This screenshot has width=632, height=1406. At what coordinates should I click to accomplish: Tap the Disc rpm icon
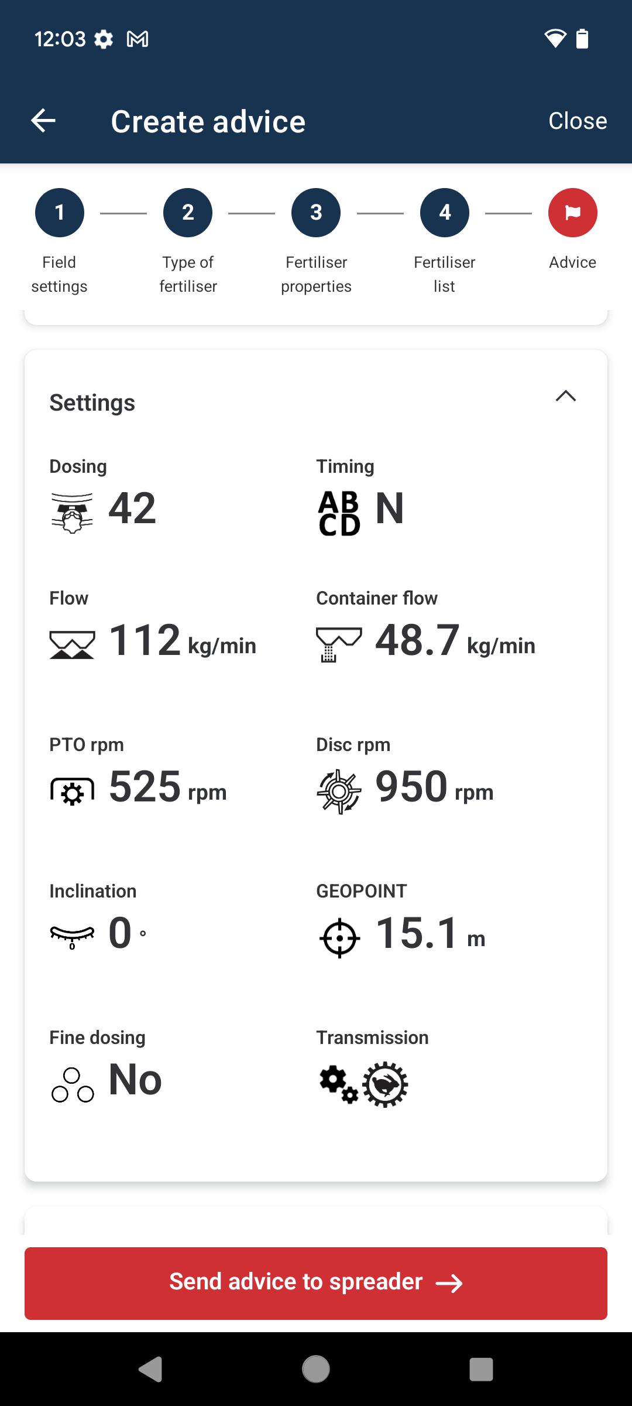339,792
